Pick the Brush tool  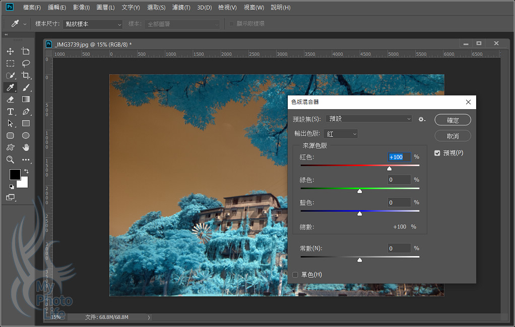[x=26, y=88]
